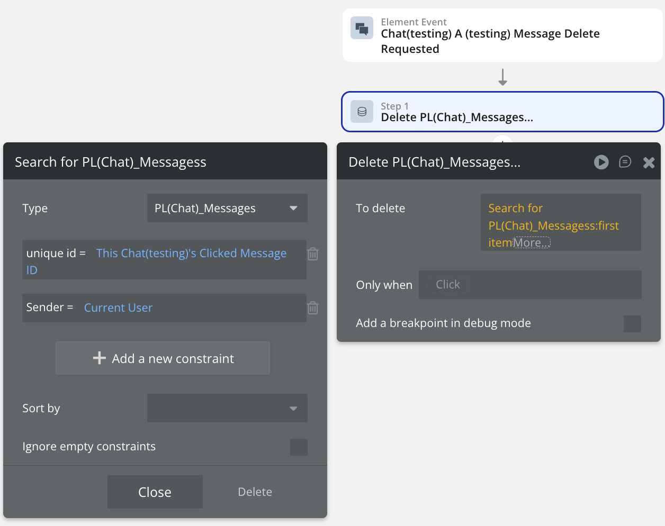Delete the Sender constraint via trash icon
Viewport: 665px width, 526px height.
[x=313, y=308]
